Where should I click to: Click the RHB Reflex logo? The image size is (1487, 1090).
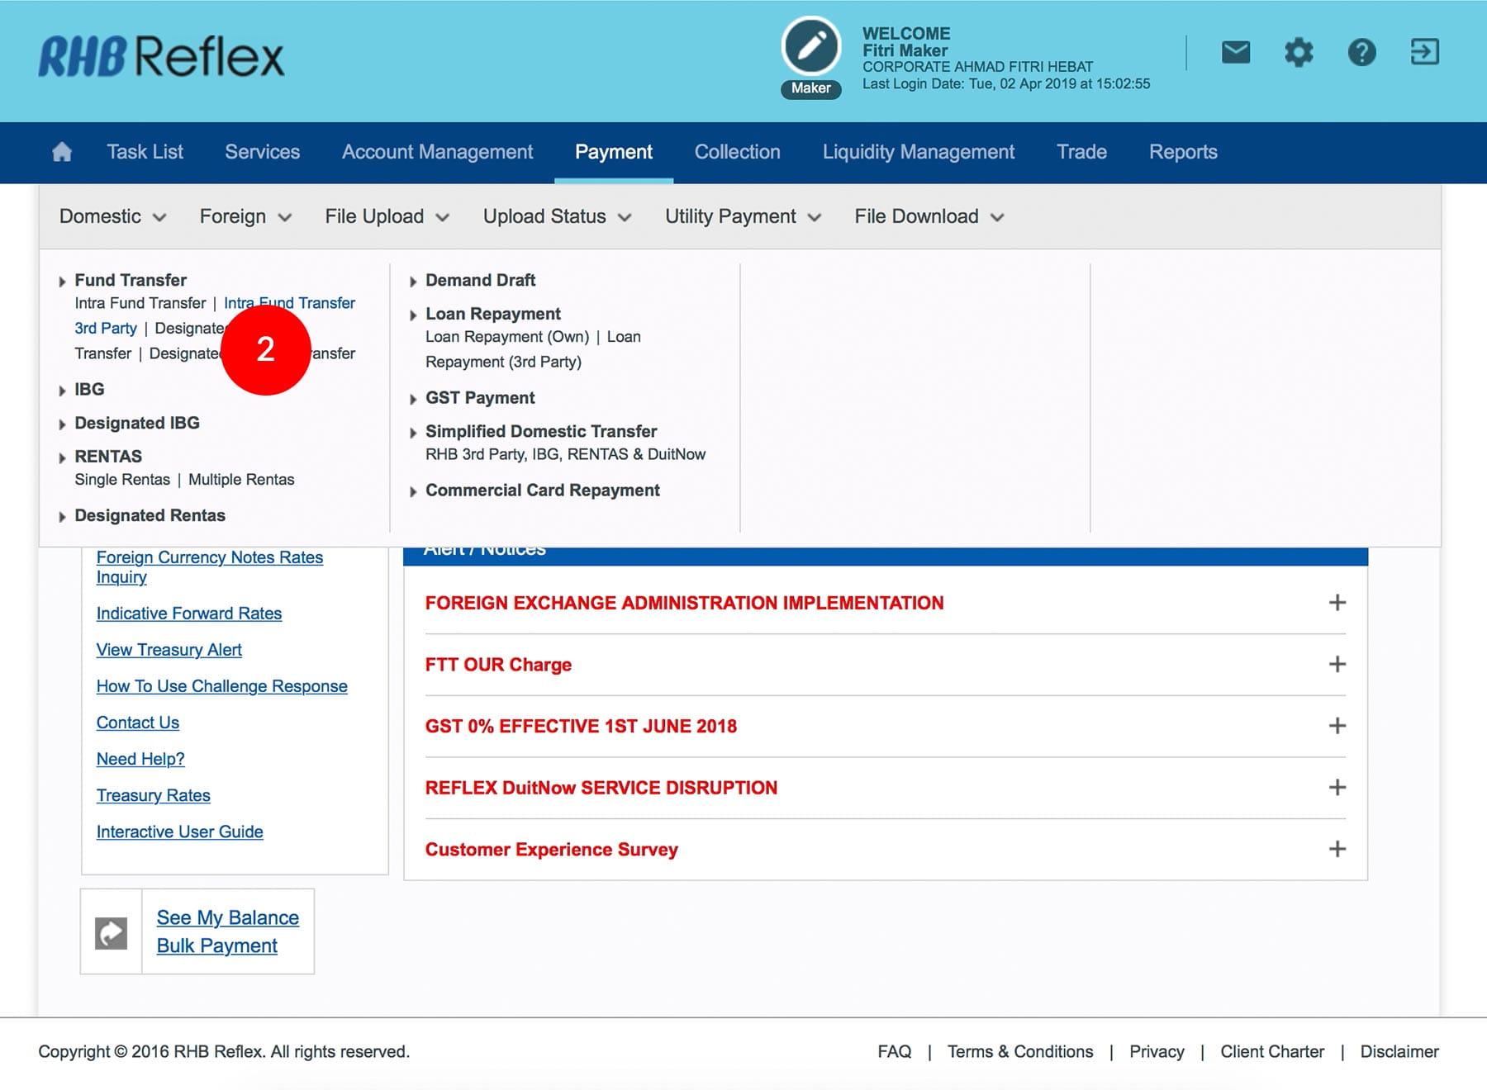161,57
